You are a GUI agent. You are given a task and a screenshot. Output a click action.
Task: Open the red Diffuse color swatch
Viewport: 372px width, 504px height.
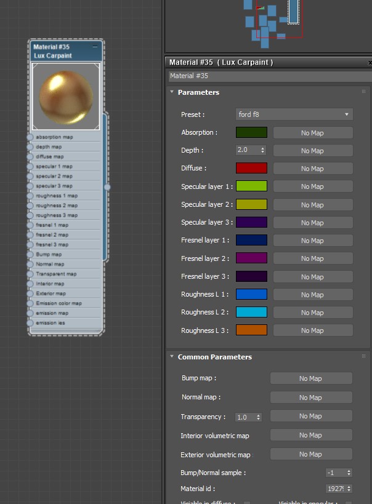pyautogui.click(x=251, y=169)
